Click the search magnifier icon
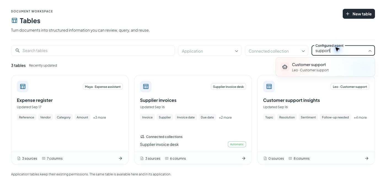Image resolution: width=386 pixels, height=190 pixels. click(17, 50)
